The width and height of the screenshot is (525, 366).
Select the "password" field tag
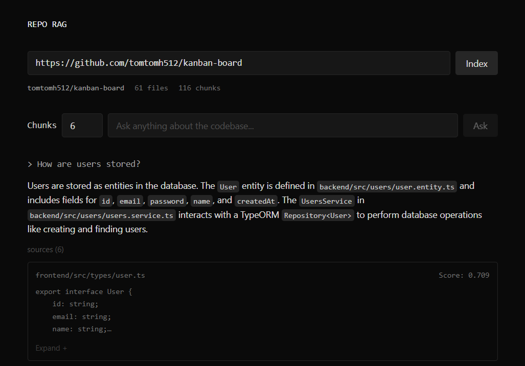[168, 201]
